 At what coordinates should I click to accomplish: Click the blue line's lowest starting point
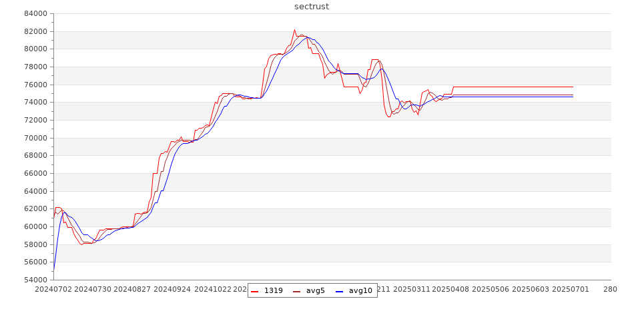(x=54, y=270)
